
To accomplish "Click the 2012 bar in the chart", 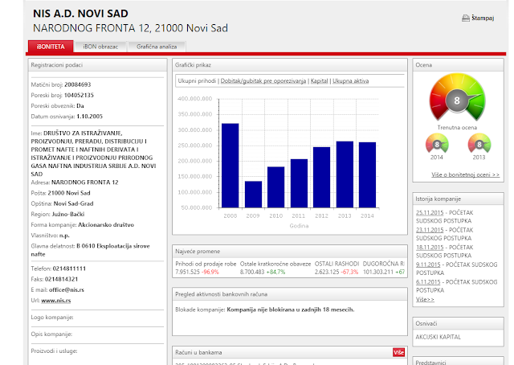I will pos(321,177).
